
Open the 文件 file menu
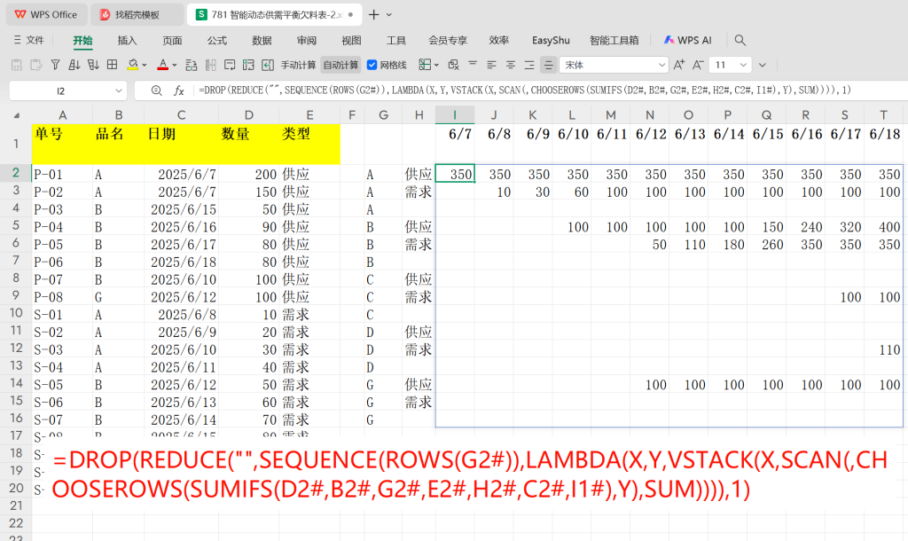click(x=29, y=40)
